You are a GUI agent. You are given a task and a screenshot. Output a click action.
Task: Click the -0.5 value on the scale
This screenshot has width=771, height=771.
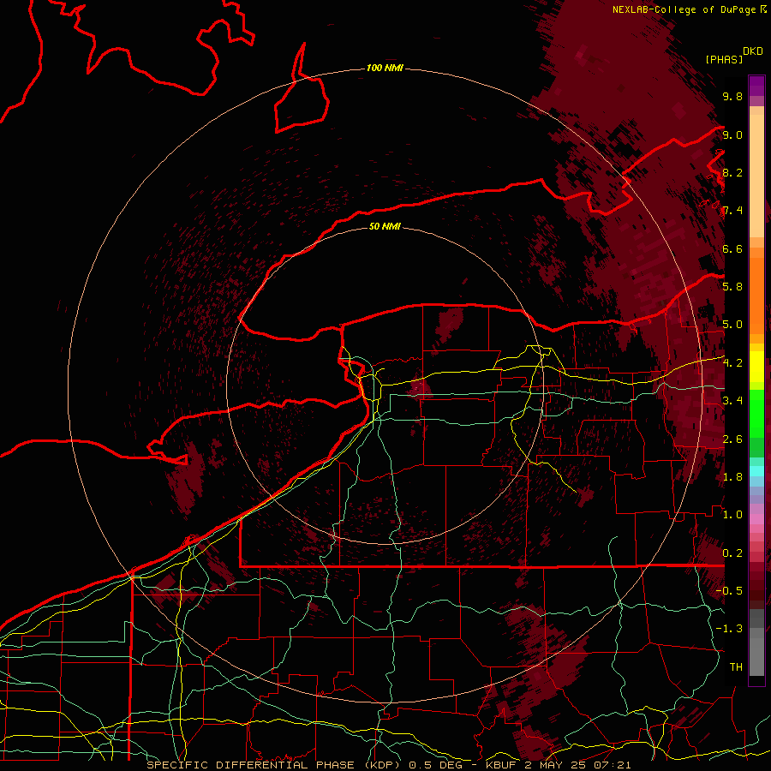click(x=729, y=590)
